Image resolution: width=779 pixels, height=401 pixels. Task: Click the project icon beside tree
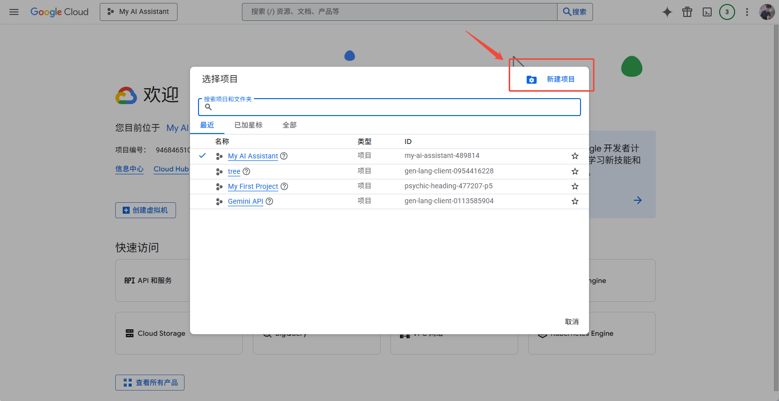click(x=219, y=172)
